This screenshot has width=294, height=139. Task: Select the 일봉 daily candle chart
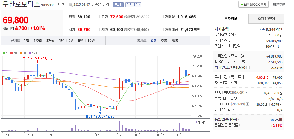153,41
